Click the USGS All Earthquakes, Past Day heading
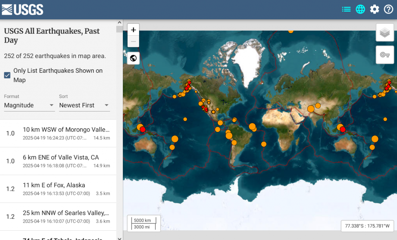Image resolution: width=397 pixels, height=240 pixels. (x=52, y=35)
